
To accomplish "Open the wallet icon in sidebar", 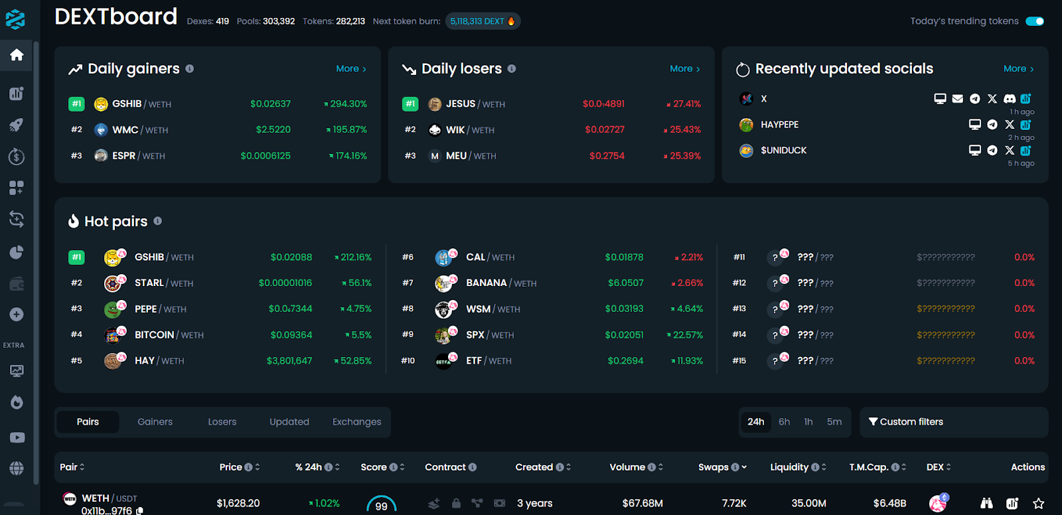I will pos(17,284).
